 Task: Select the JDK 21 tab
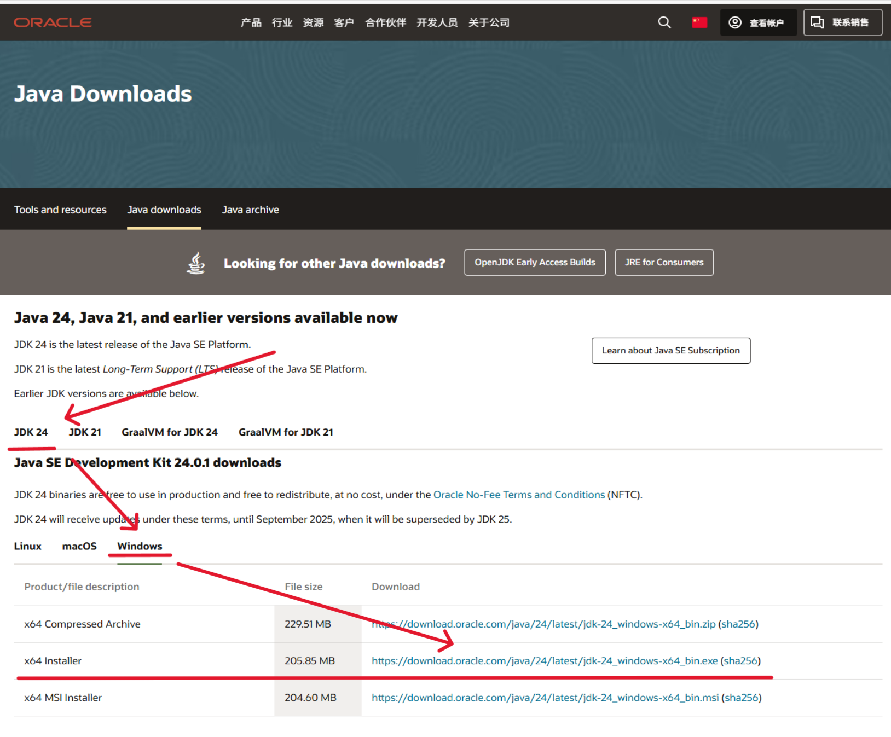click(85, 432)
